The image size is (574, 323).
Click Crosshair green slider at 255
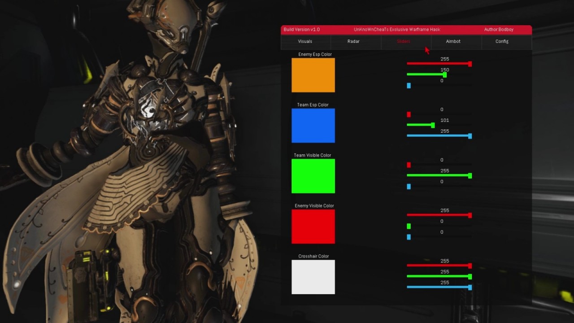click(439, 277)
